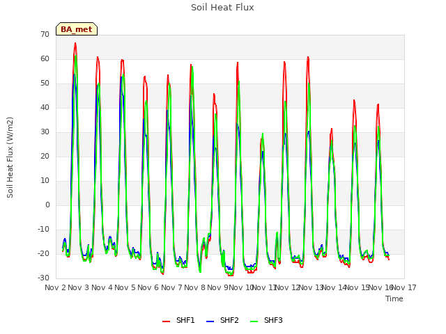Screen dimensions: 446x334
Task: Click the 'Nov 7' x-axis tick label
Action: point(171,287)
